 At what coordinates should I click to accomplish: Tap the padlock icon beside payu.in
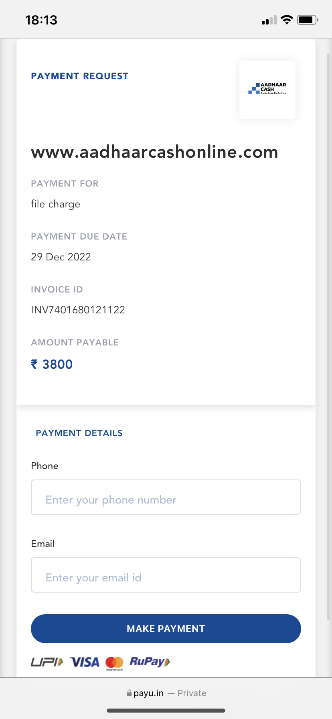point(129,693)
